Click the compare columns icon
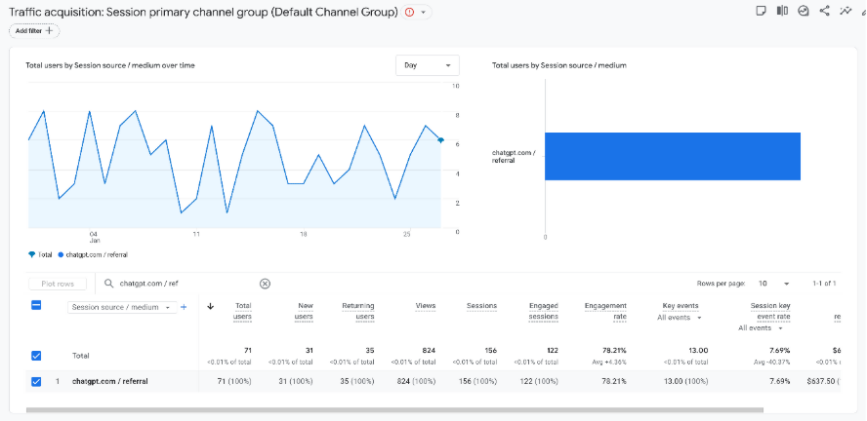 (782, 11)
